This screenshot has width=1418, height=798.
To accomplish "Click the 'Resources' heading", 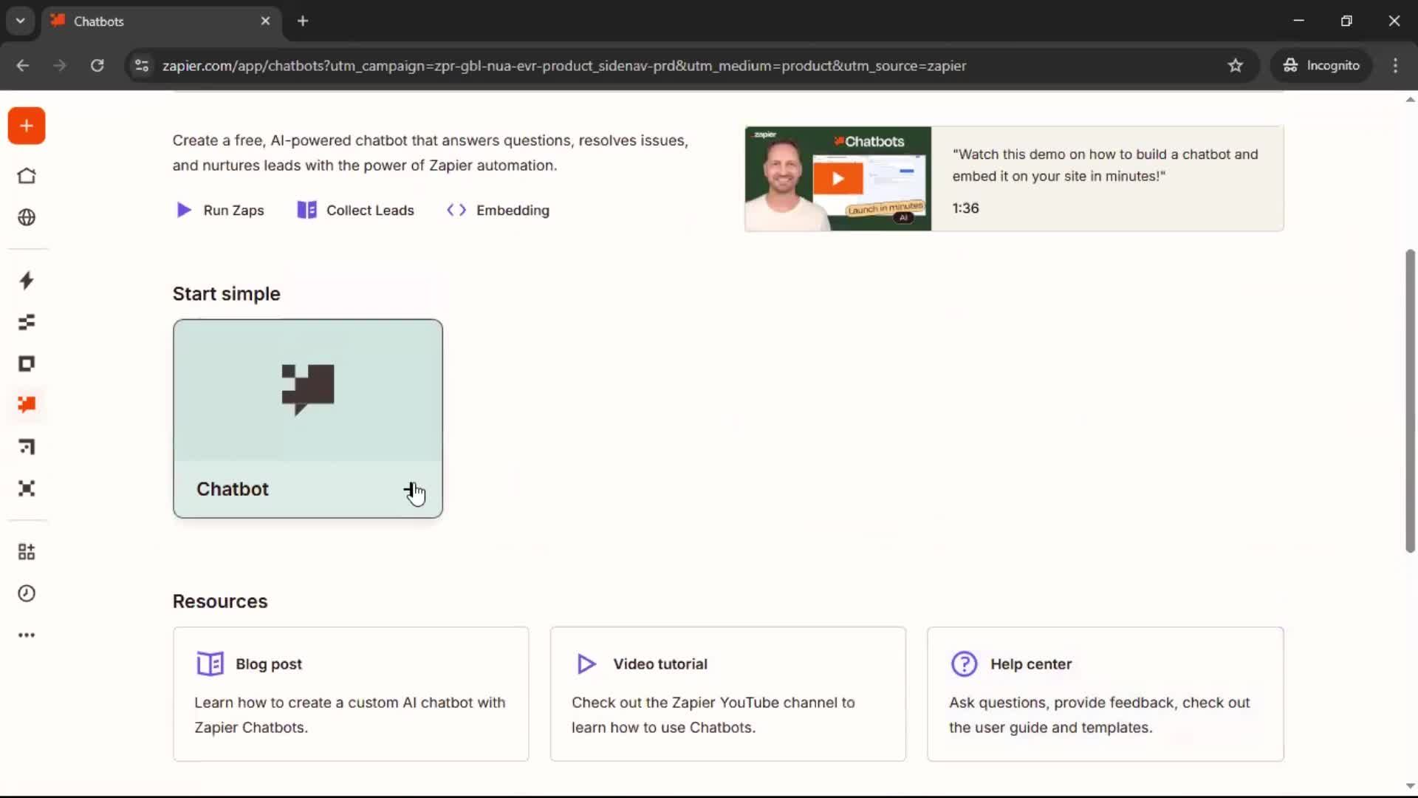I will [220, 601].
